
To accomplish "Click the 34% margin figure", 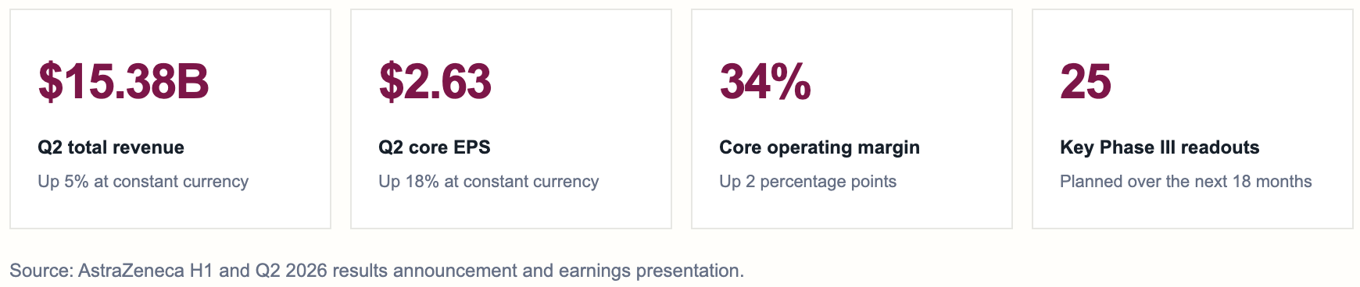I will click(765, 82).
